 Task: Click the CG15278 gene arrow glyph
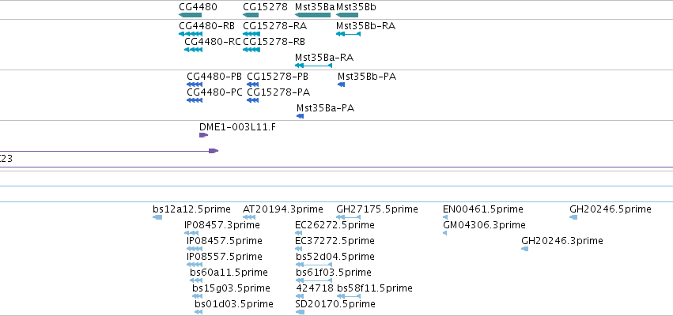pos(251,15)
